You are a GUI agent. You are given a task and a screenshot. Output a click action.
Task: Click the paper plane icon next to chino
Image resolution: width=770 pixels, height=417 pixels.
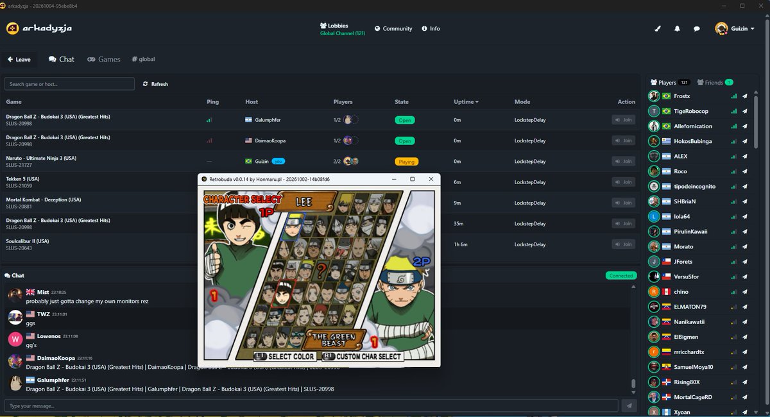click(x=745, y=292)
